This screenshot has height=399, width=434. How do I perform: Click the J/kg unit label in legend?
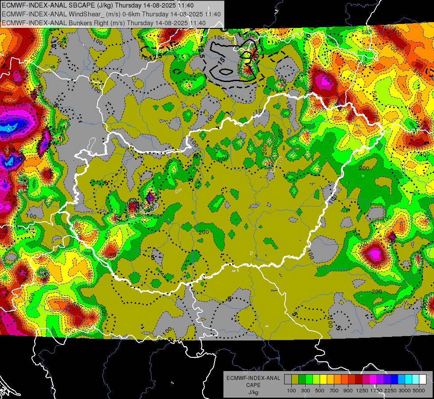(x=254, y=392)
